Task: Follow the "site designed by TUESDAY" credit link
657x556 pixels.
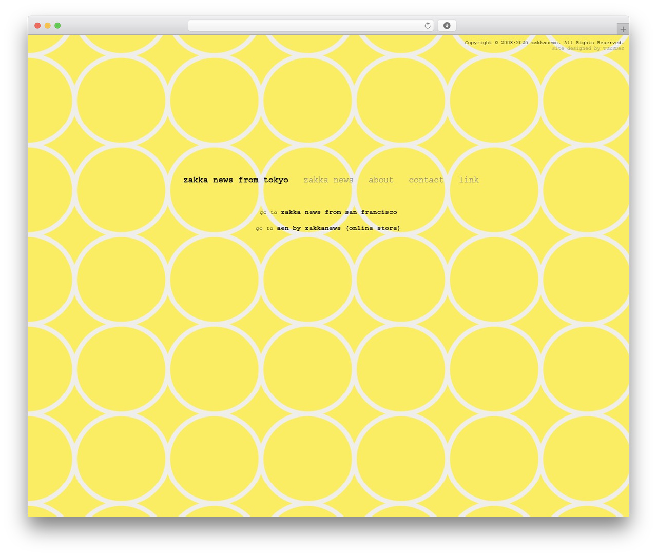Action: (x=588, y=48)
